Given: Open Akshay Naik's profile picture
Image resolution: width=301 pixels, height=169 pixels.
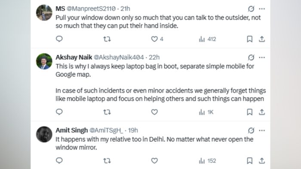Looking at the screenshot, I should [x=44, y=61].
